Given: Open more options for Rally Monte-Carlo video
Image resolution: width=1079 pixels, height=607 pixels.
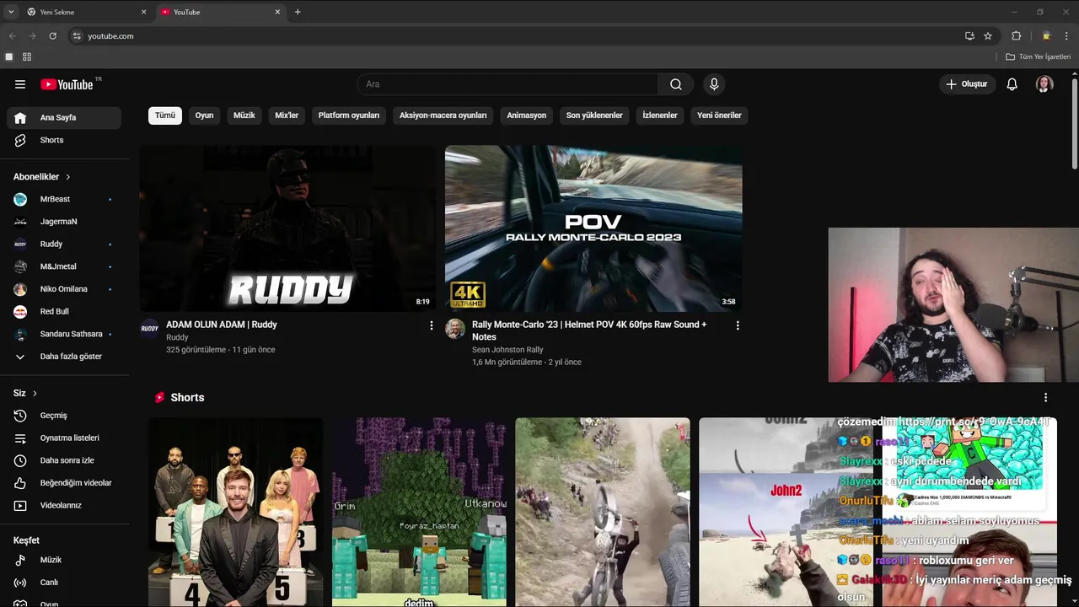Looking at the screenshot, I should (x=738, y=325).
